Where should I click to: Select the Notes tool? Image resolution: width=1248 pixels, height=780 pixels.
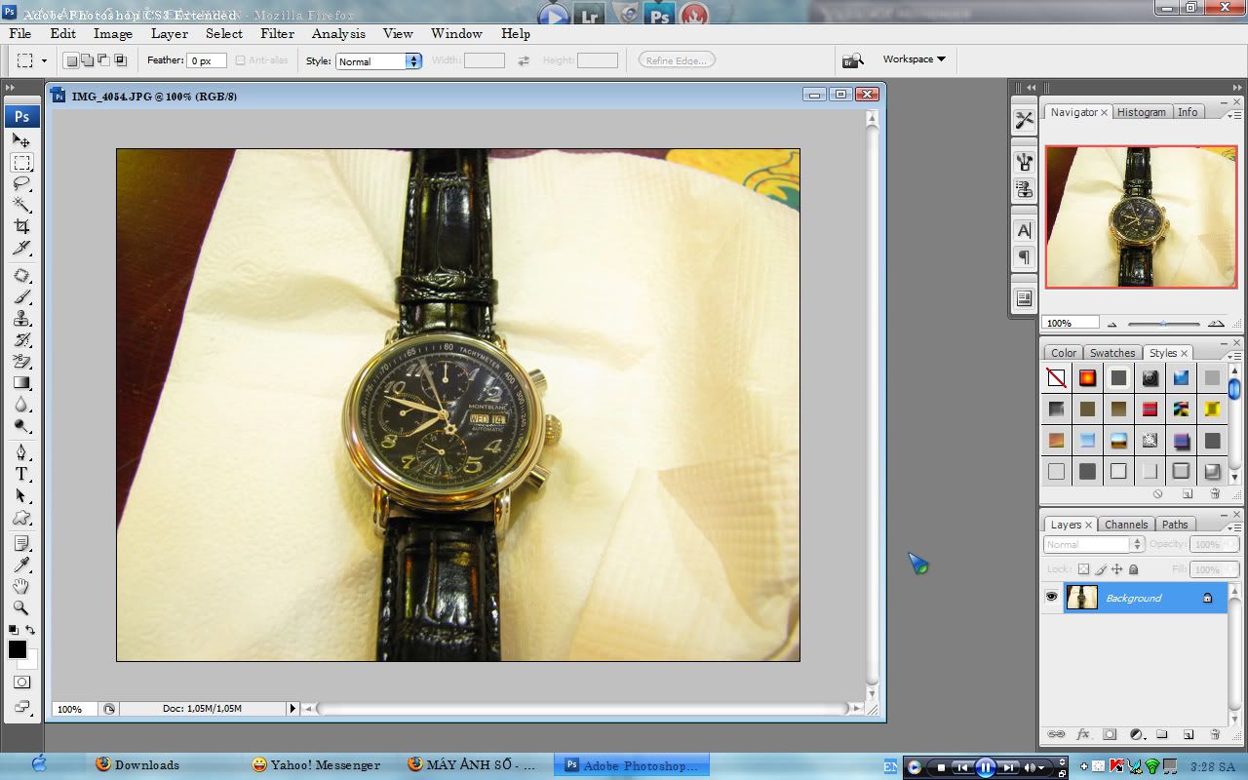(x=21, y=544)
